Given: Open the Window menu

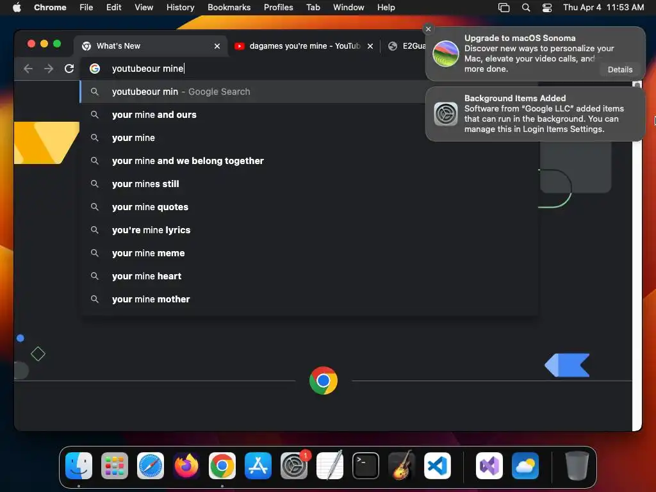Looking at the screenshot, I should click(348, 8).
